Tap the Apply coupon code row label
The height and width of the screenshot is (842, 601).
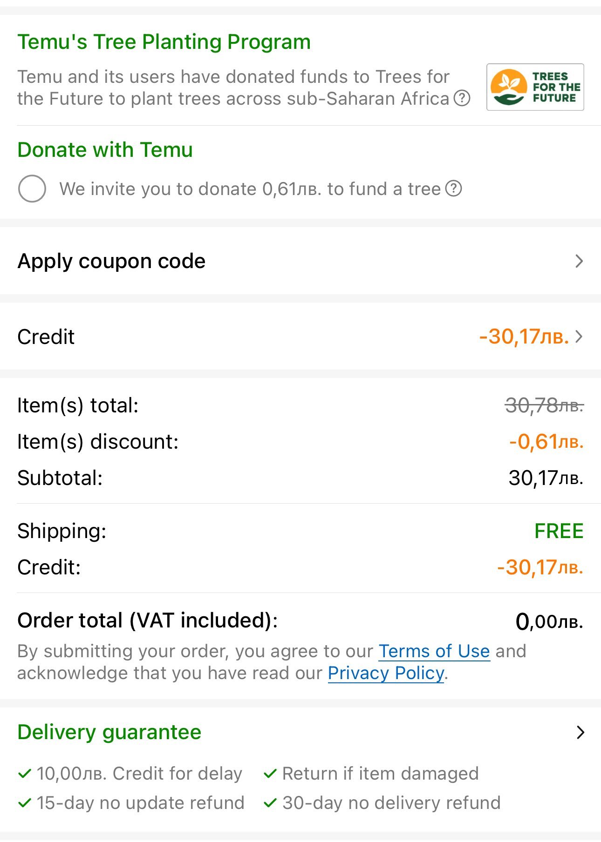[111, 261]
